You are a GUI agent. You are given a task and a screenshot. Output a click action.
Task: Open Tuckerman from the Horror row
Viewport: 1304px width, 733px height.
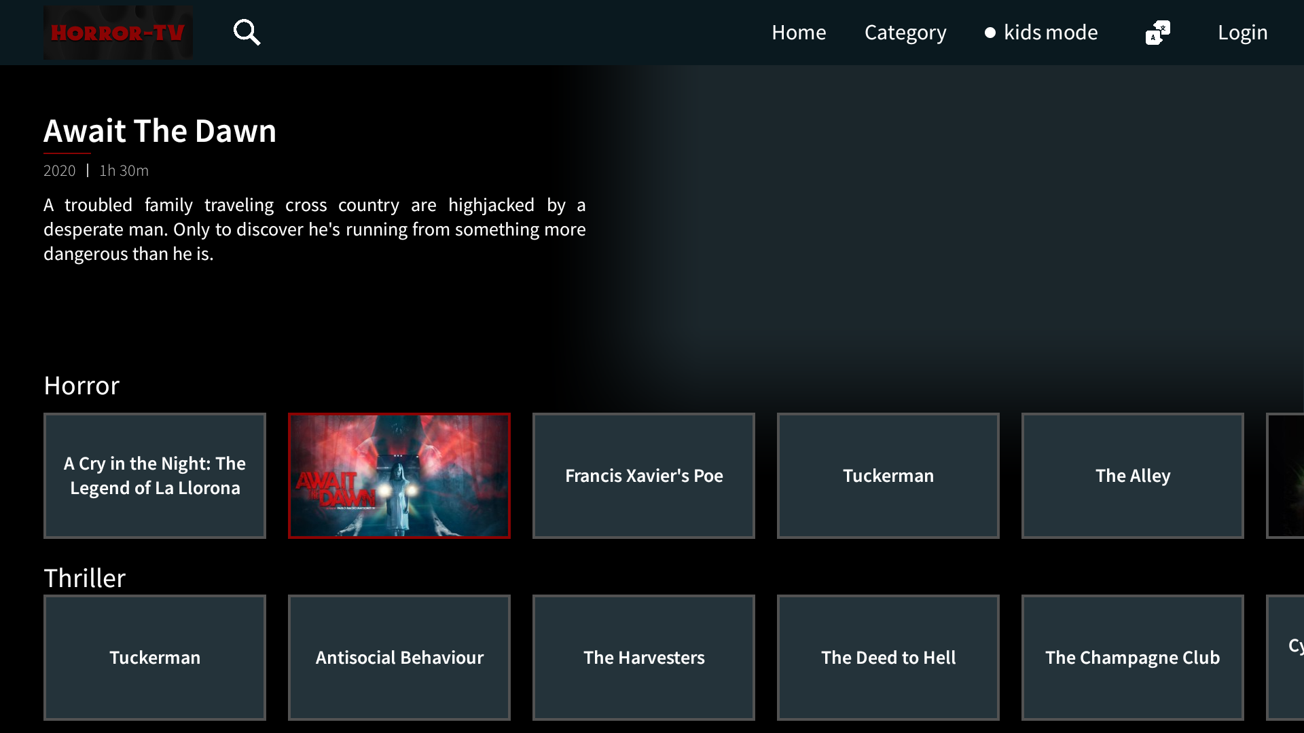(888, 475)
